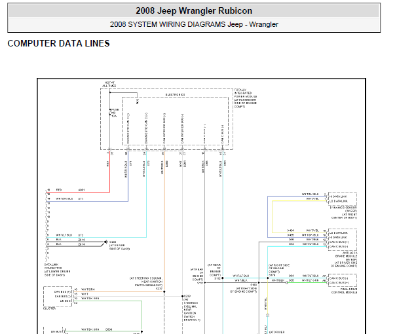Select the vertical "DIAGNOSTIC CAN C (-)" label
Screen dimensions: 397x334
click(x=128, y=128)
